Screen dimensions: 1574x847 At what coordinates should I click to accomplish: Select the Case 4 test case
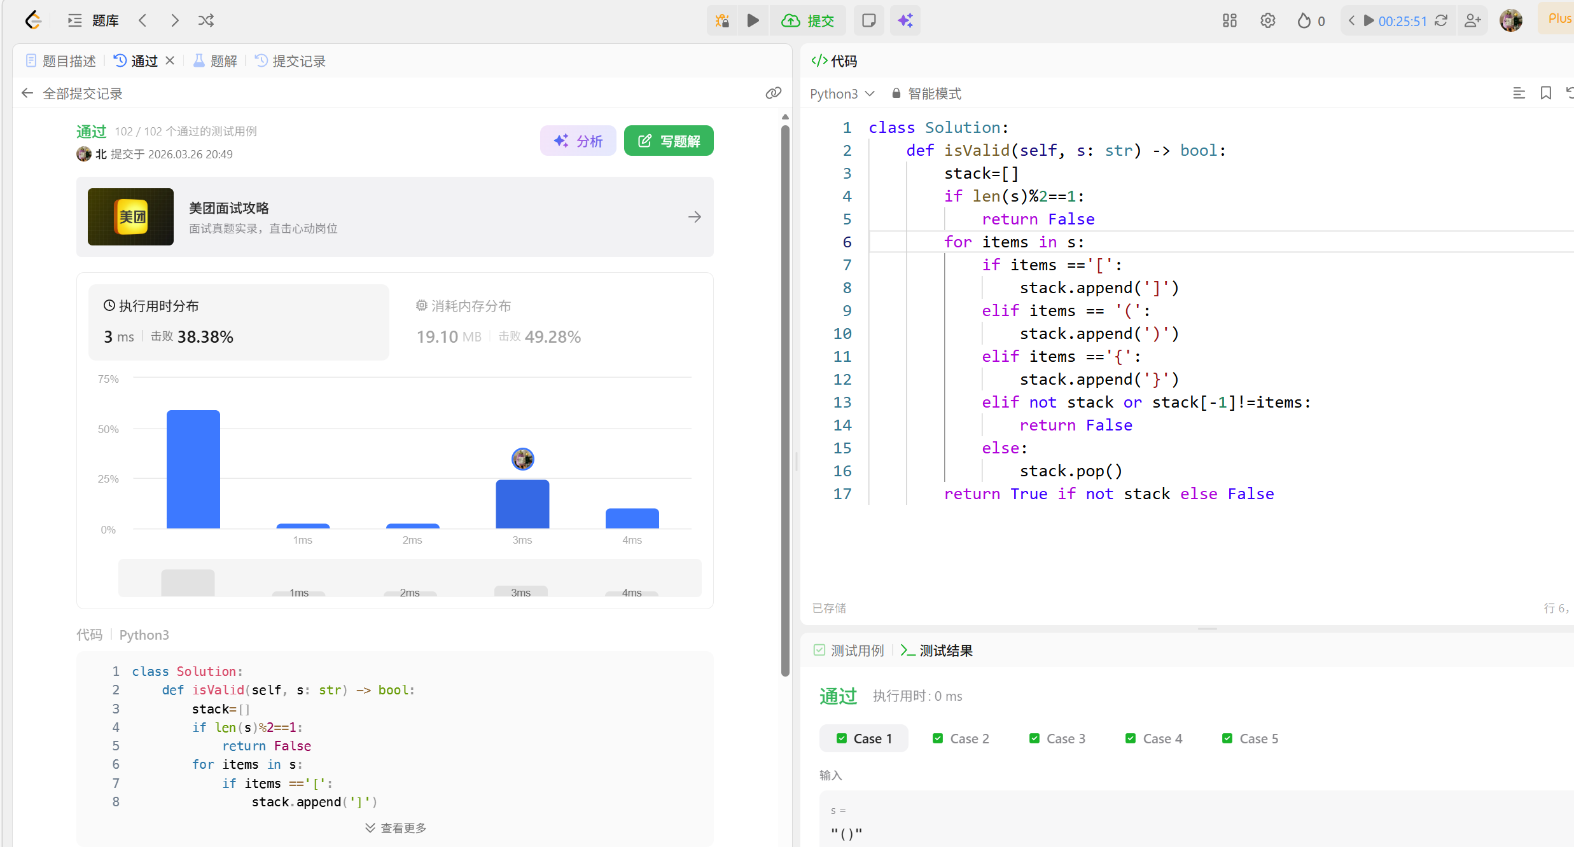1154,738
